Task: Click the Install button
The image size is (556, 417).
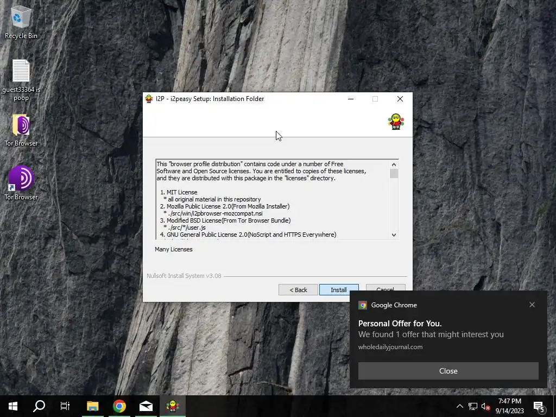Action: point(339,290)
